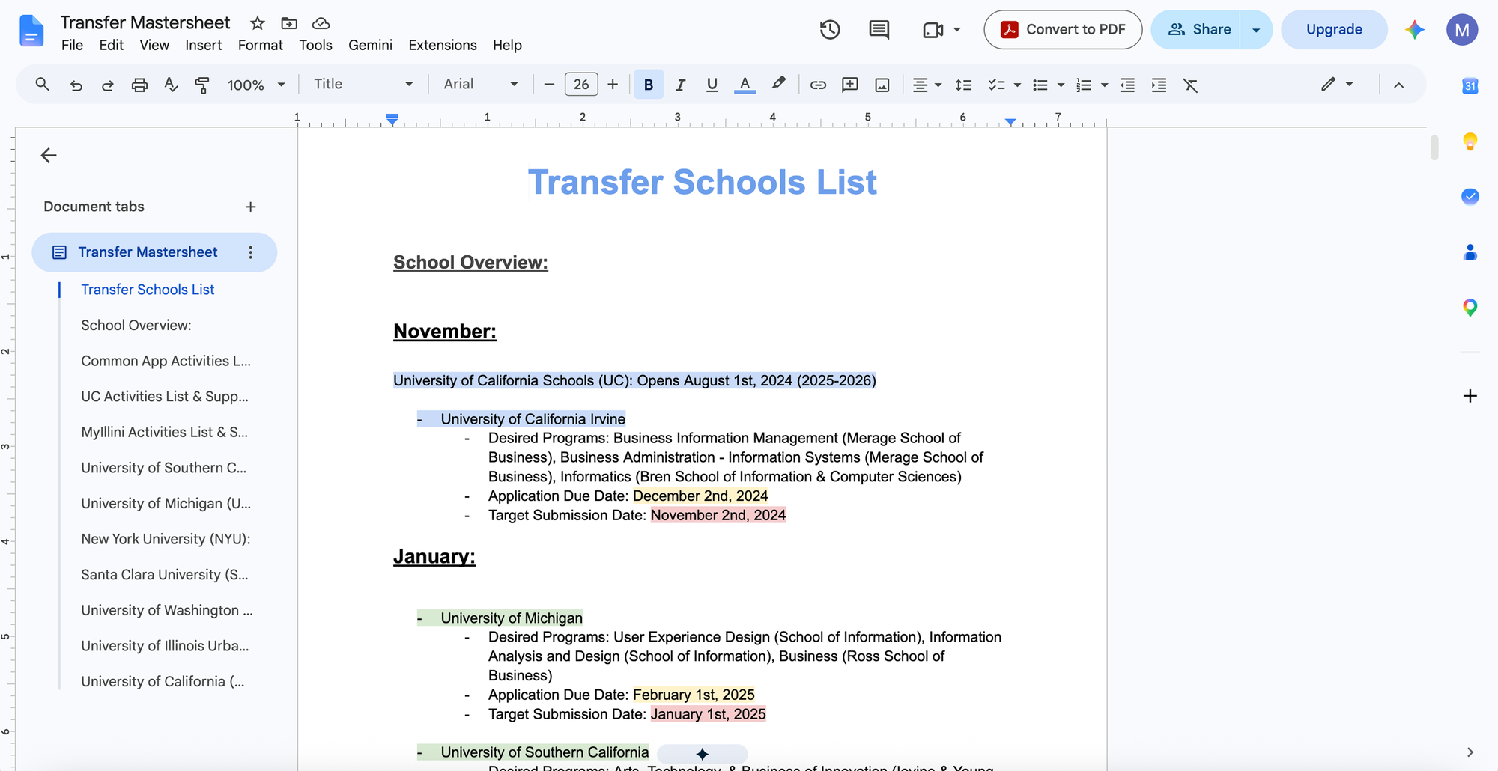Toggle italic formatting button
The image size is (1498, 771).
(x=680, y=85)
